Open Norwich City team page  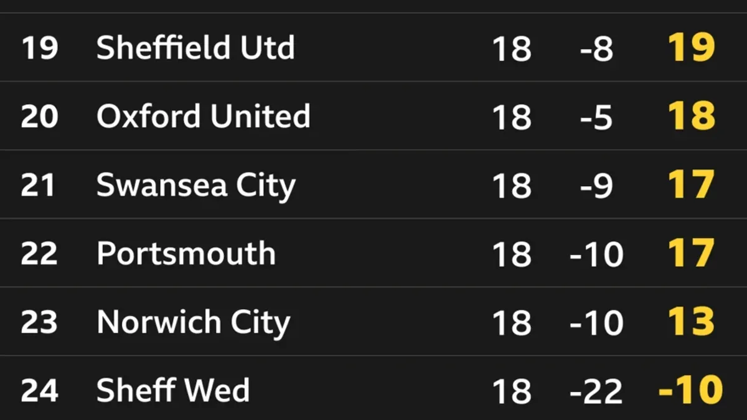tap(193, 322)
